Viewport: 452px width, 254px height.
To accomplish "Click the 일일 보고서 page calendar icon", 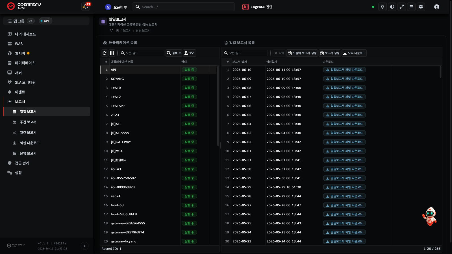I will 103,21.
